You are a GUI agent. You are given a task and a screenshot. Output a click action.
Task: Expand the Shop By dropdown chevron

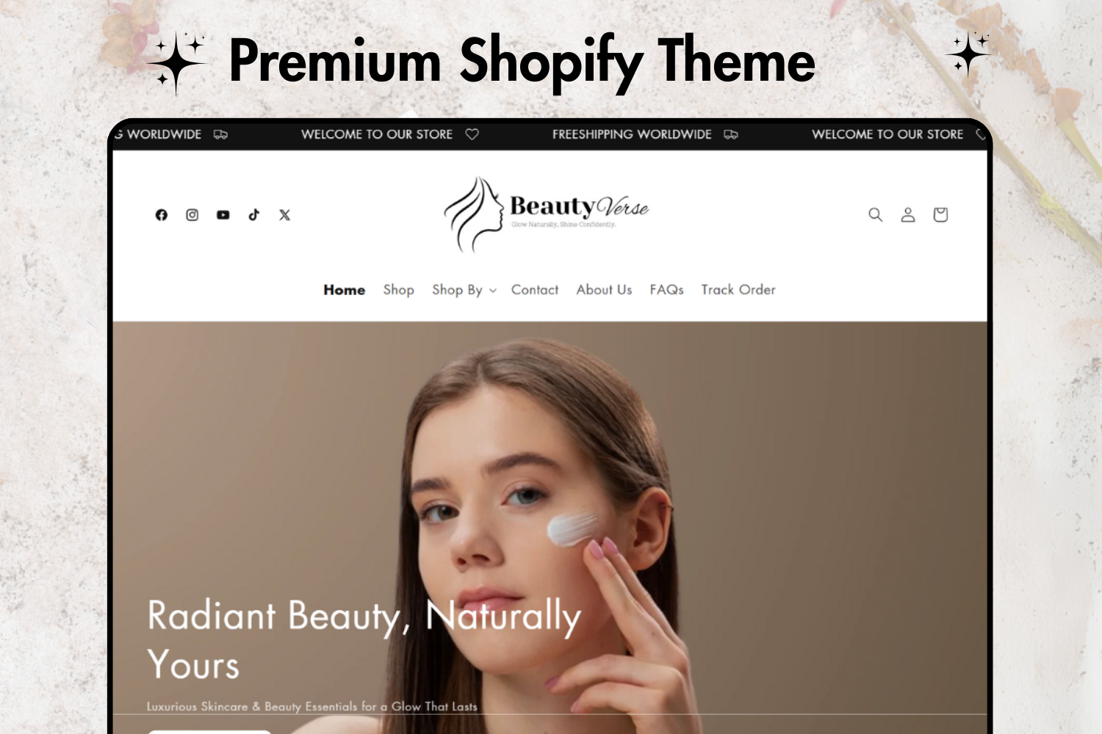tap(493, 291)
